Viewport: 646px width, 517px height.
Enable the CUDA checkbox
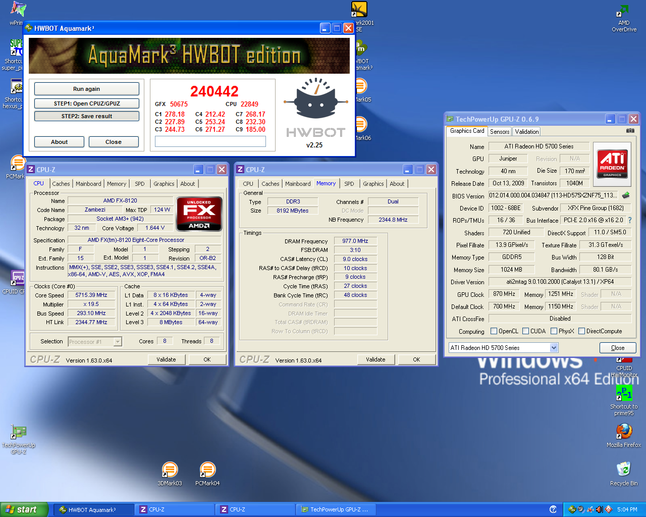coord(526,331)
